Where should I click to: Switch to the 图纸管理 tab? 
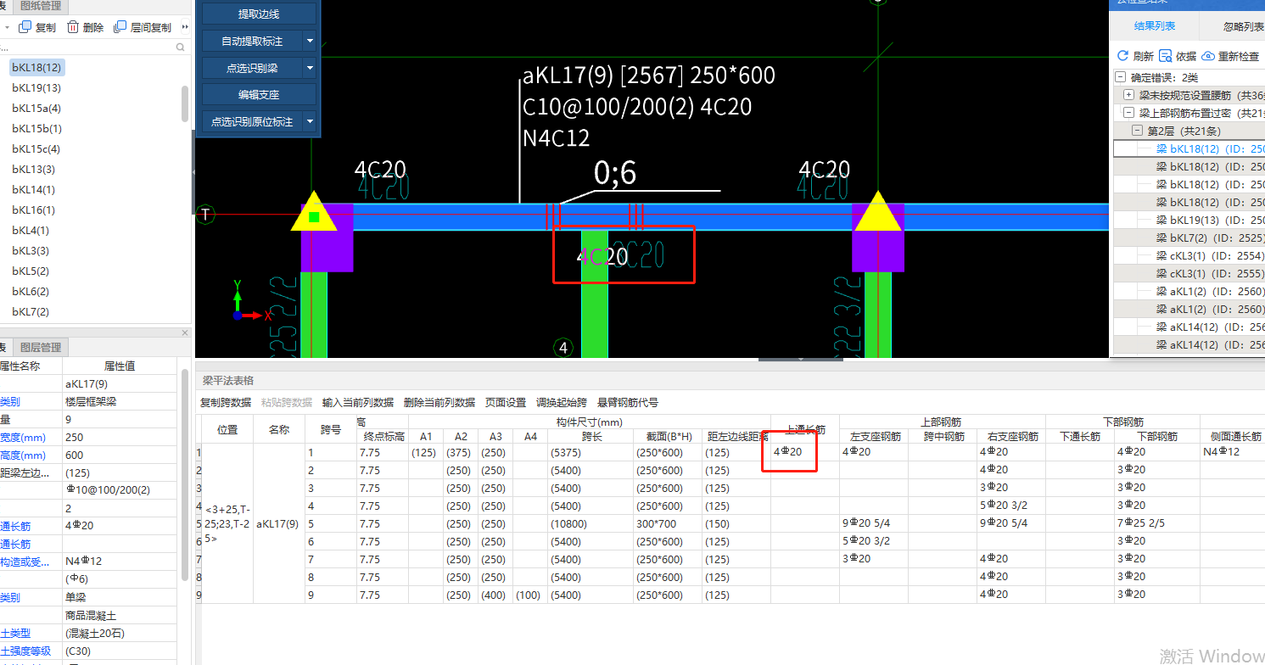[40, 6]
